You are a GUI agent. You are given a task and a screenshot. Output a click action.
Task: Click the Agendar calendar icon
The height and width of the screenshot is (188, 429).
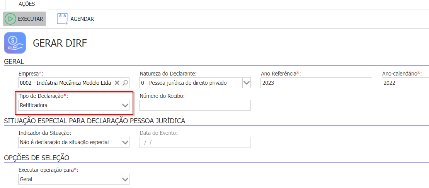pyautogui.click(x=62, y=19)
